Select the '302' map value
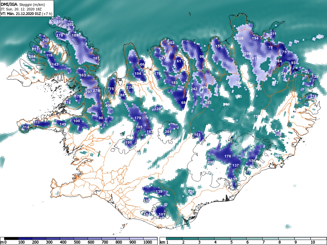 [x=71, y=24]
